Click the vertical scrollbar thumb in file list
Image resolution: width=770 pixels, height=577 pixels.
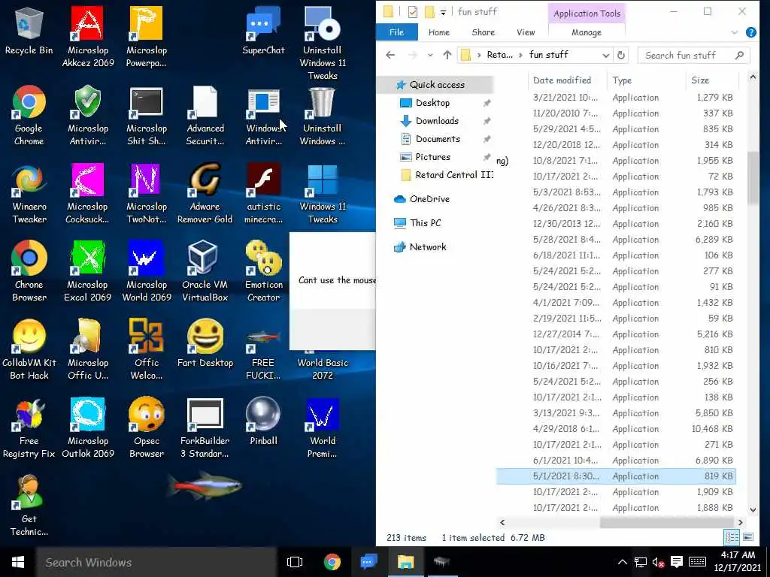tap(753, 177)
